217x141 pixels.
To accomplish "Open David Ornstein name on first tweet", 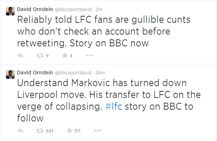I will 35,9.
